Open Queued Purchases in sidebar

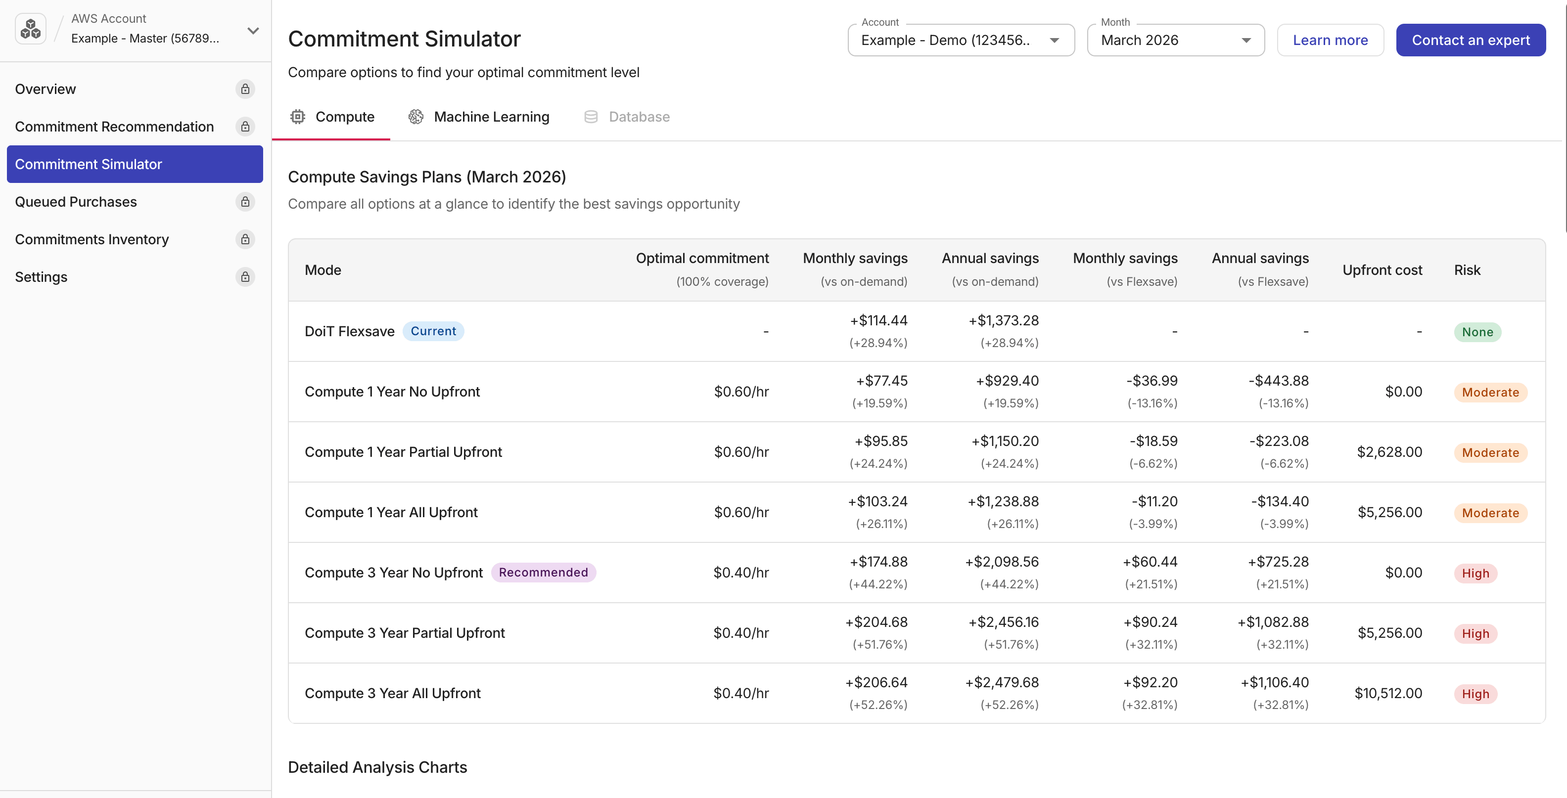[x=135, y=201]
